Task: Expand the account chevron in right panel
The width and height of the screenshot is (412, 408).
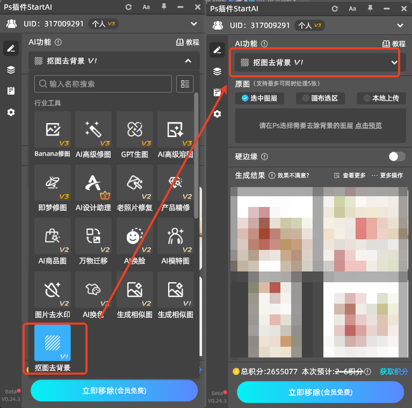Action: click(400, 25)
